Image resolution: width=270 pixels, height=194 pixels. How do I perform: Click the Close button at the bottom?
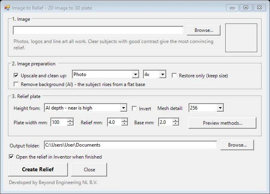point(89,169)
